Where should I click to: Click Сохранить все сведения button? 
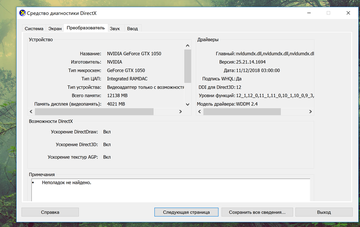[257, 212]
